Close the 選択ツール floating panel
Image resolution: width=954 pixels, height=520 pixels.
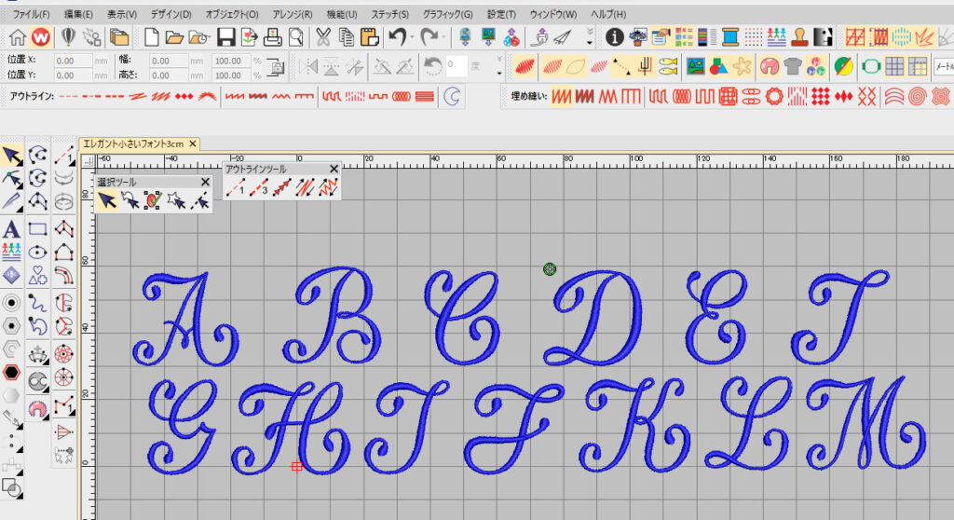(204, 182)
